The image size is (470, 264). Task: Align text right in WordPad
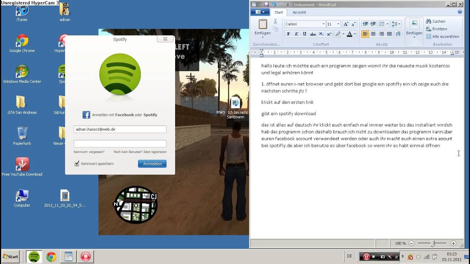[381, 34]
